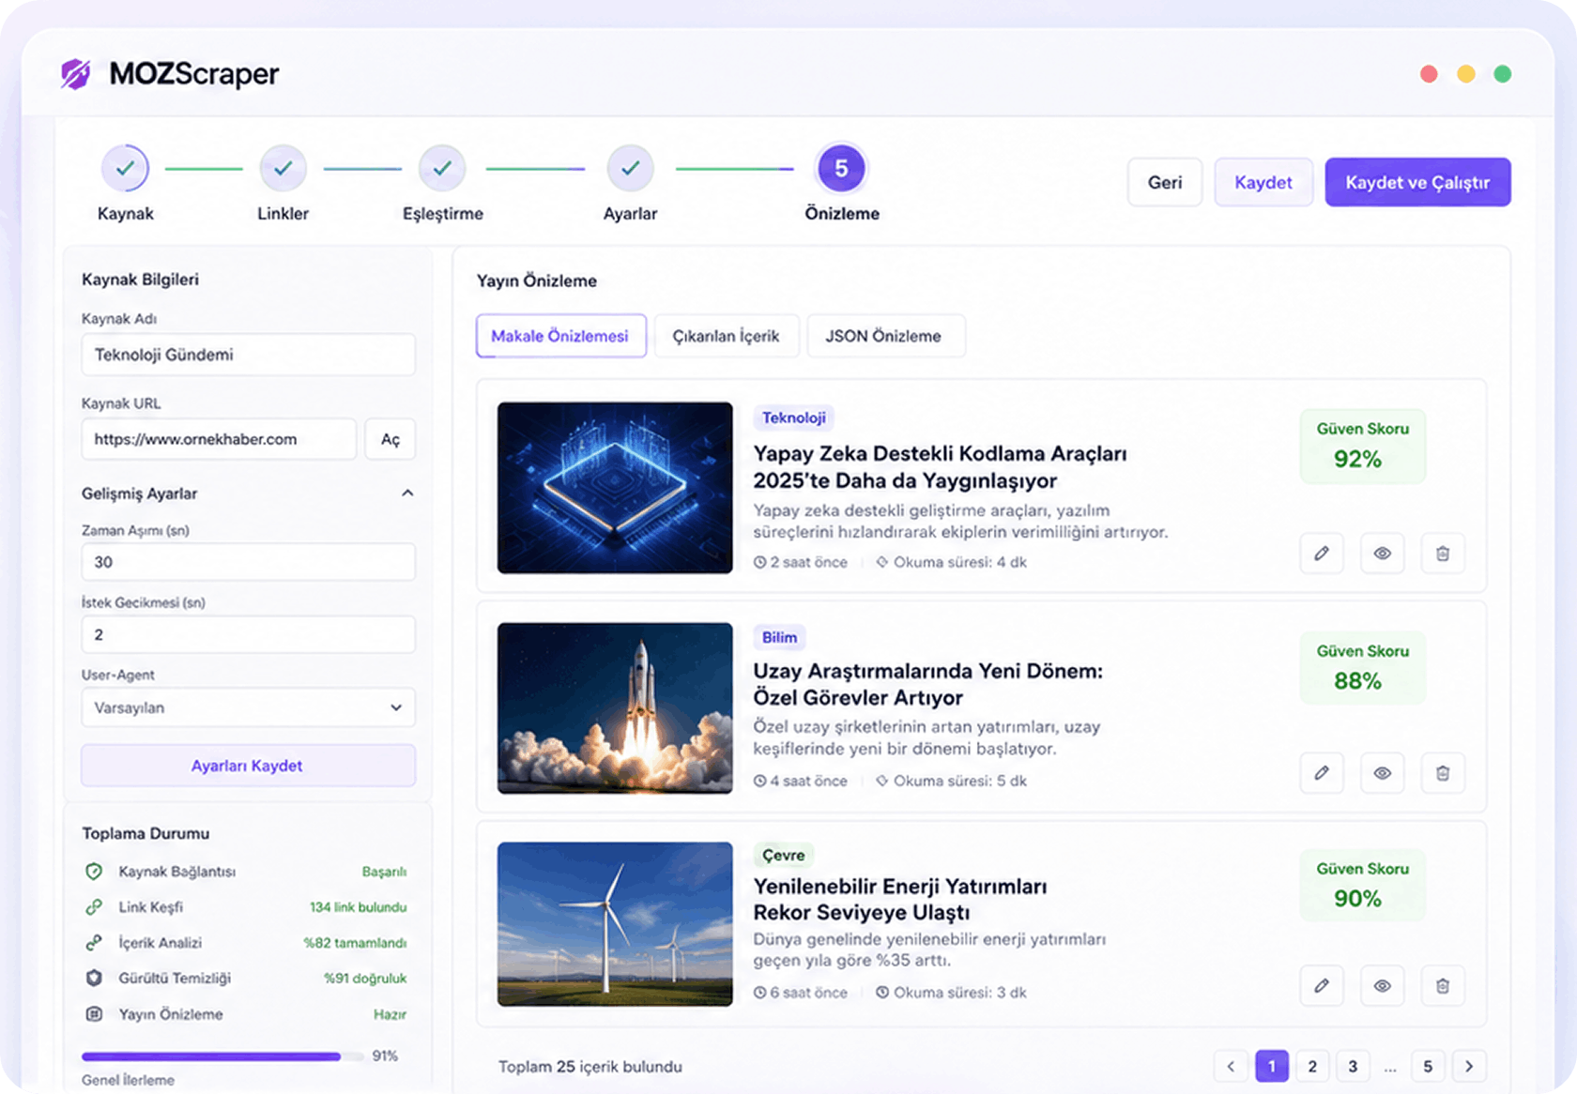Focus the Kaynak Adı input field
This screenshot has height=1094, width=1577.
click(249, 355)
